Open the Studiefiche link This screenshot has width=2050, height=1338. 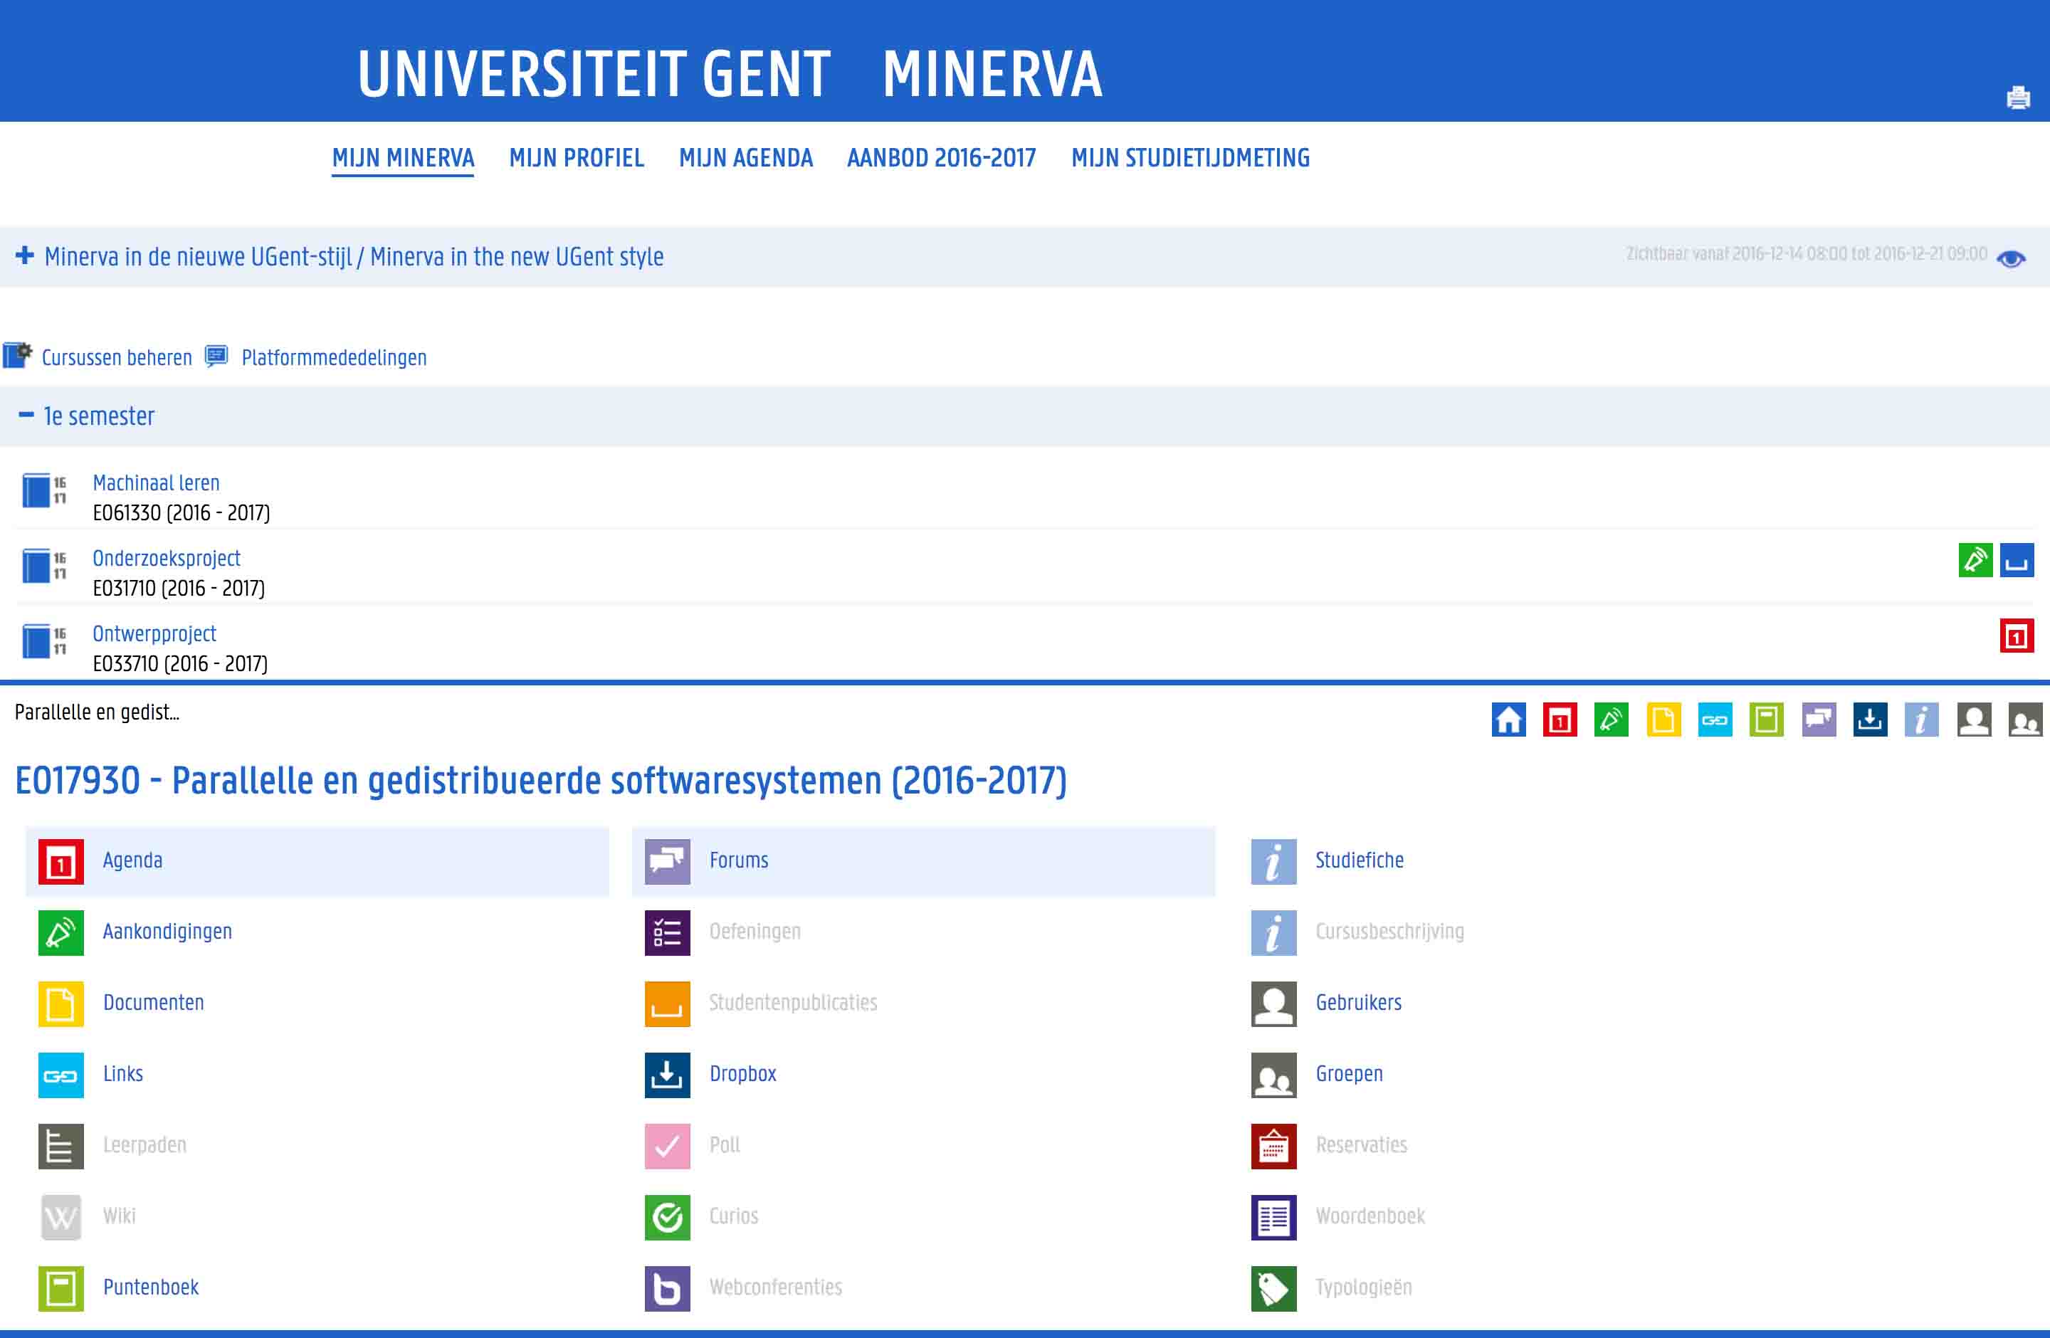[1360, 860]
